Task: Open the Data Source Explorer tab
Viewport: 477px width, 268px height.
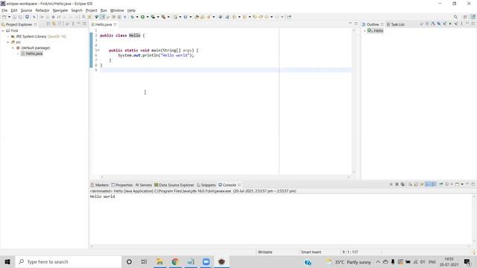Action: pos(174,185)
